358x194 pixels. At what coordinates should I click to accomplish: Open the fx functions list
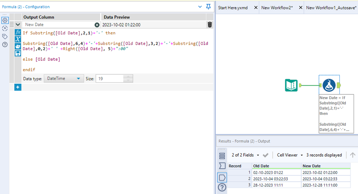[18, 32]
